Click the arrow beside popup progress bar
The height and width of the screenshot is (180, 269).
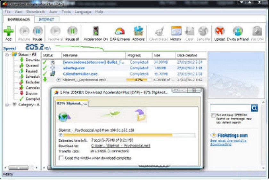click(x=61, y=135)
